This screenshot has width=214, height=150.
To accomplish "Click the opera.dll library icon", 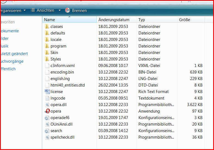I will click(47, 105).
